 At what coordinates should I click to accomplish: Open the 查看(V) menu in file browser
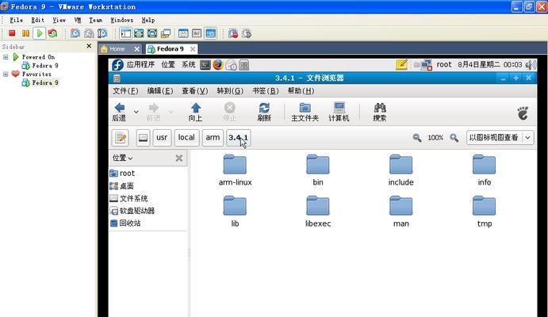(194, 91)
